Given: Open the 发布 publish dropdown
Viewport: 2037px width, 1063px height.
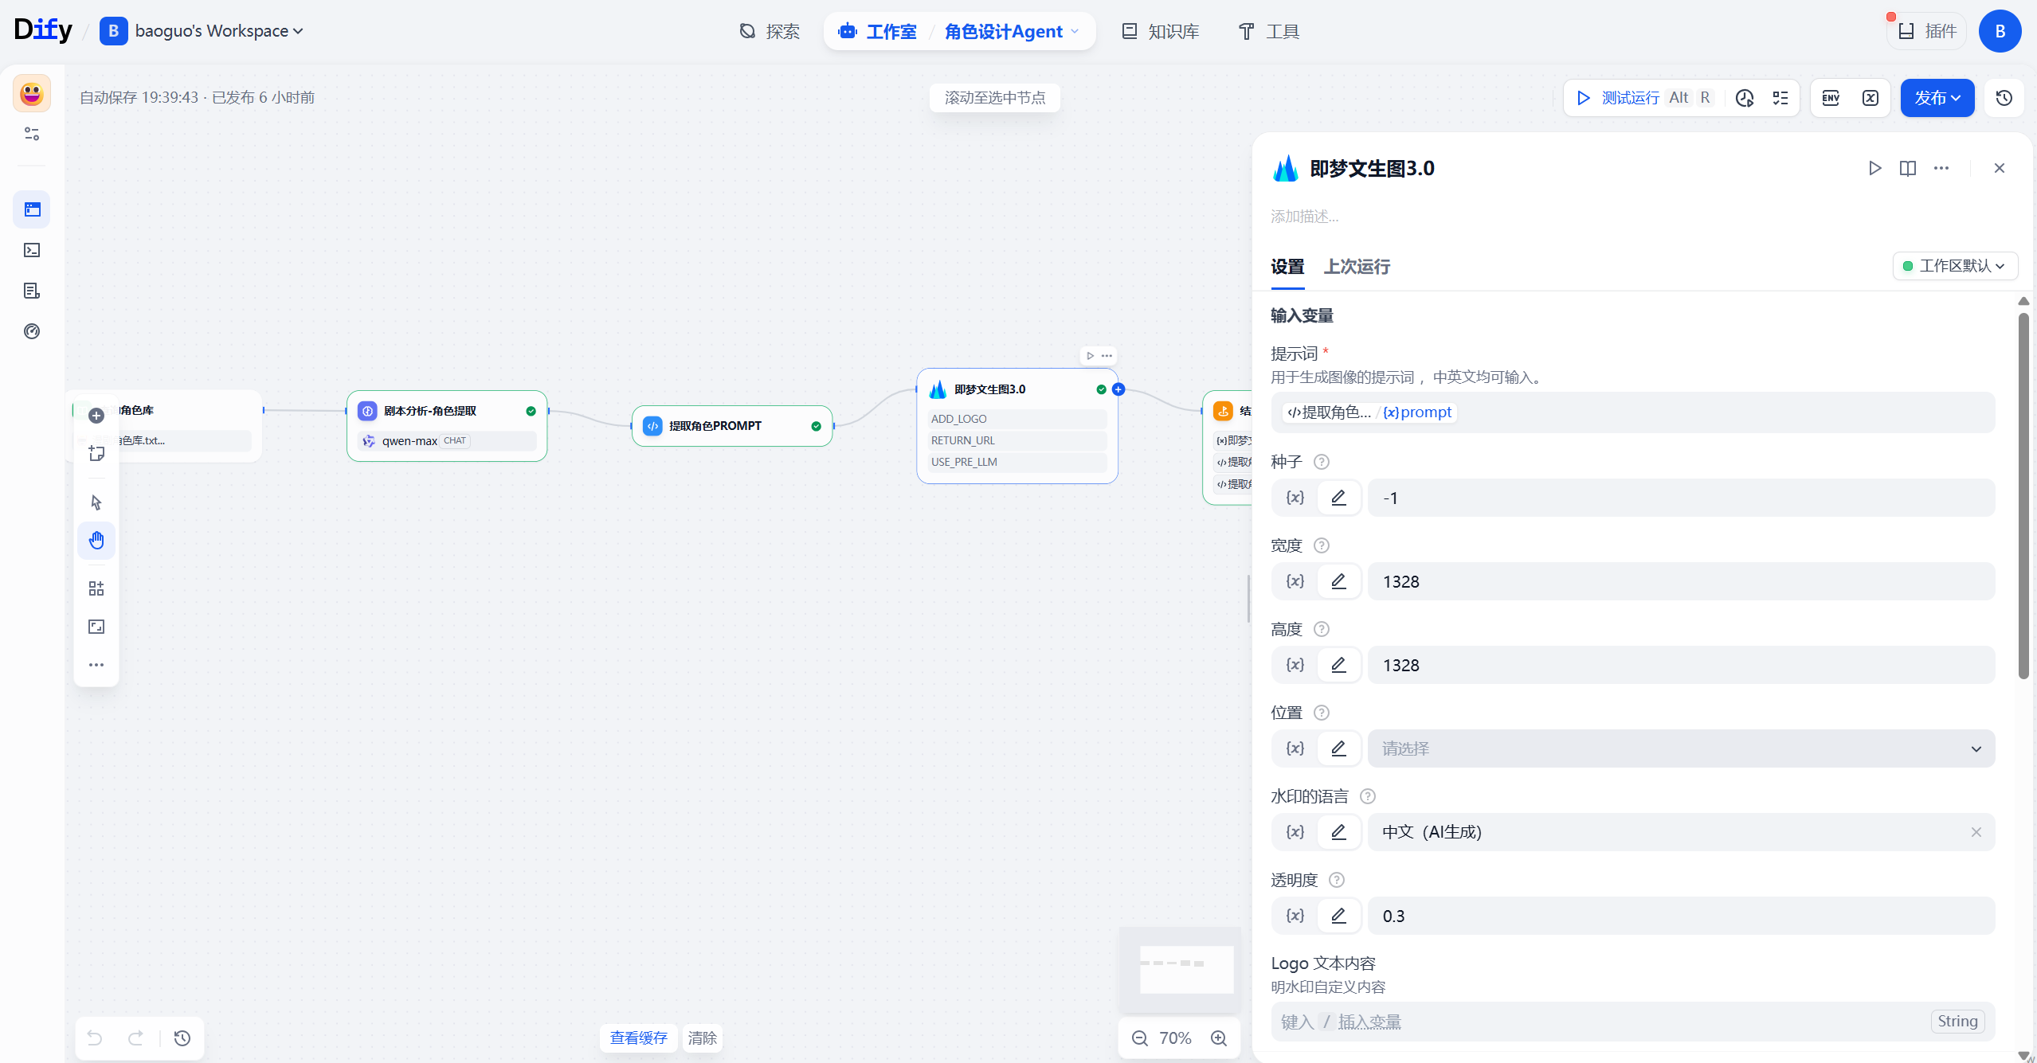Looking at the screenshot, I should [x=1937, y=98].
